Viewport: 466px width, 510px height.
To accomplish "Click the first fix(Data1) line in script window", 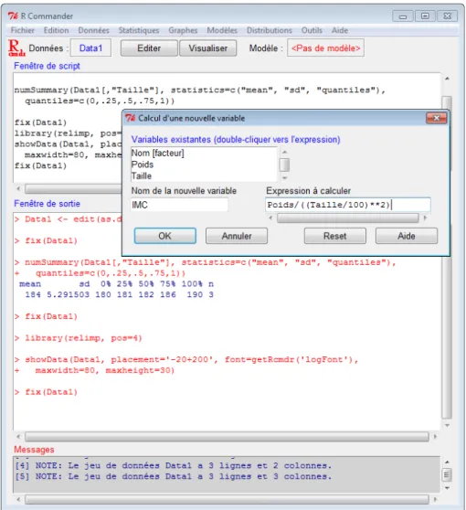I will click(x=40, y=122).
